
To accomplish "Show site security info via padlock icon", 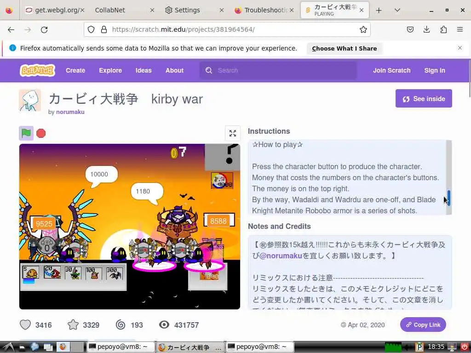I will pos(104,29).
